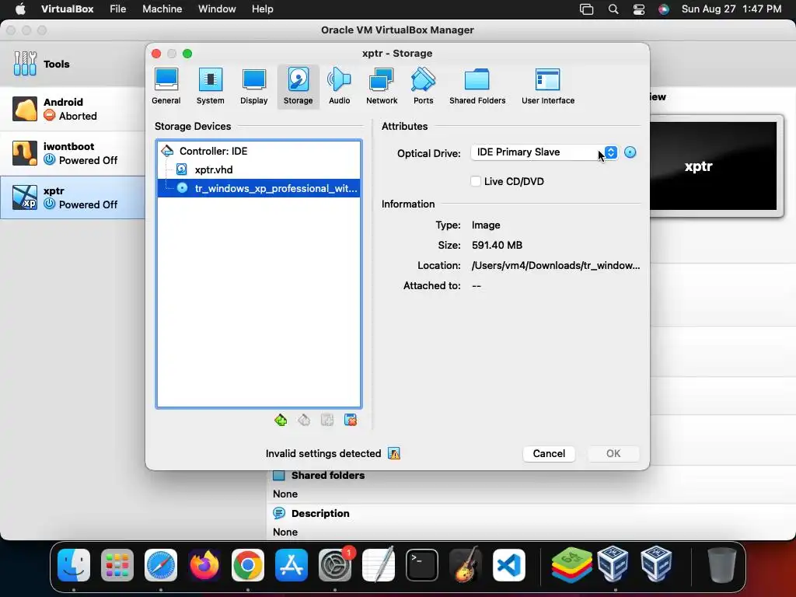Click the remove controller icon

click(x=304, y=420)
